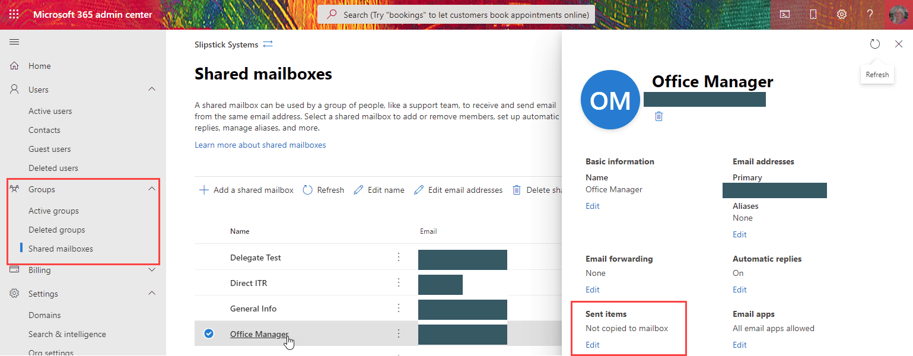Screen dimensions: 913x356
Task: Click the Home icon in sidebar
Action: (x=15, y=66)
